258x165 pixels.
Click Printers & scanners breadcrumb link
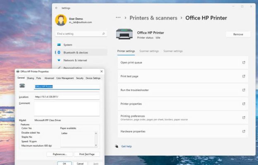click(x=153, y=18)
